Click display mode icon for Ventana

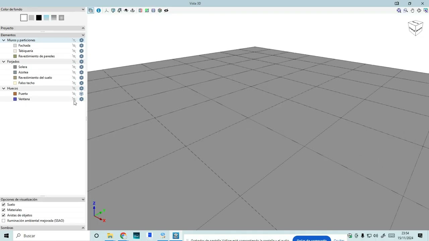tap(81, 99)
